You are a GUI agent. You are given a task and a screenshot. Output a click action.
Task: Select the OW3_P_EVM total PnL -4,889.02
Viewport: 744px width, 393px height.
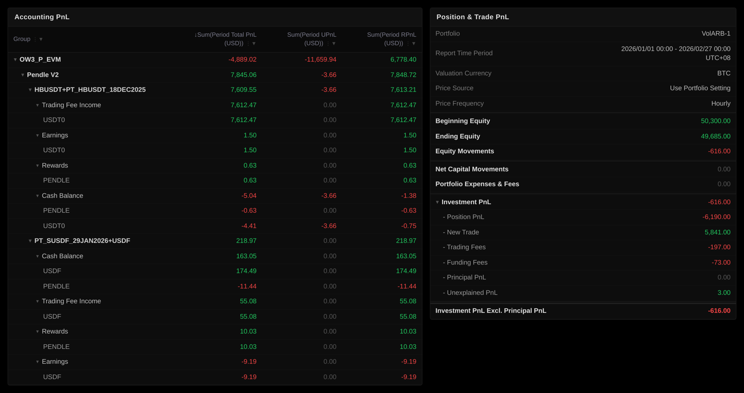[x=242, y=60]
